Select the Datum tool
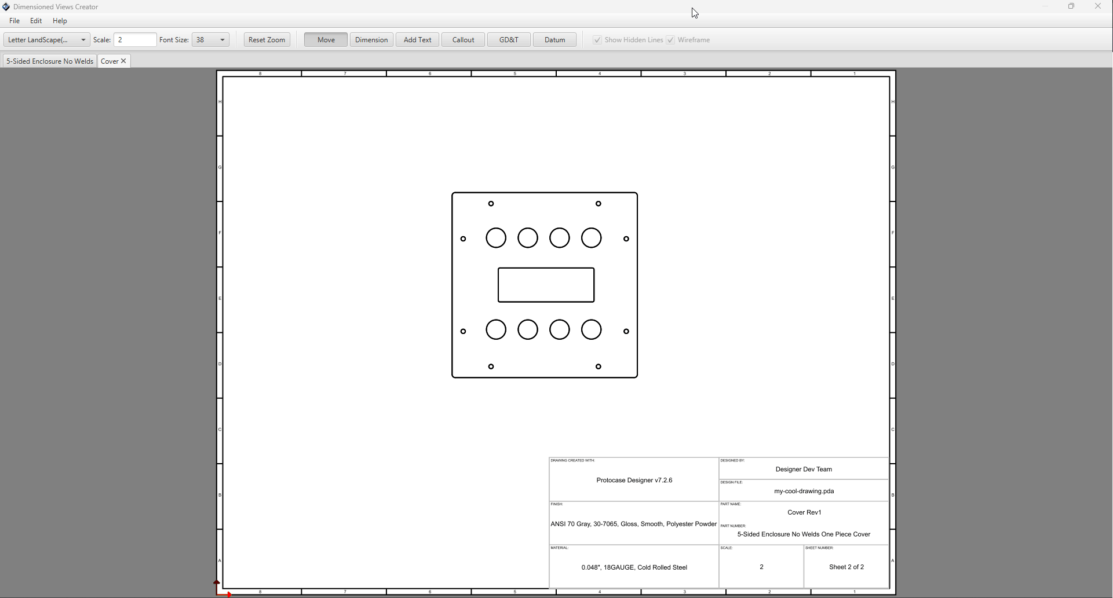This screenshot has width=1113, height=598. [554, 40]
